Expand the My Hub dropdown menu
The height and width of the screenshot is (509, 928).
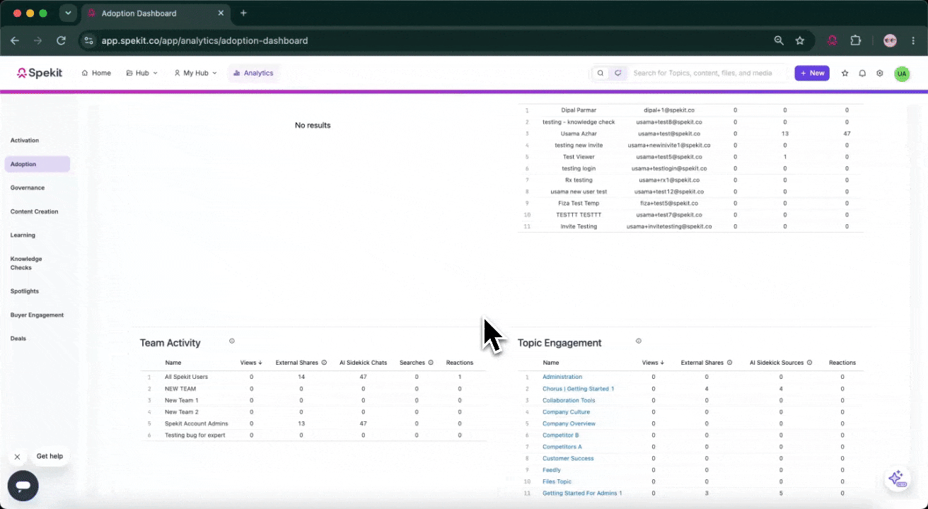pos(195,73)
